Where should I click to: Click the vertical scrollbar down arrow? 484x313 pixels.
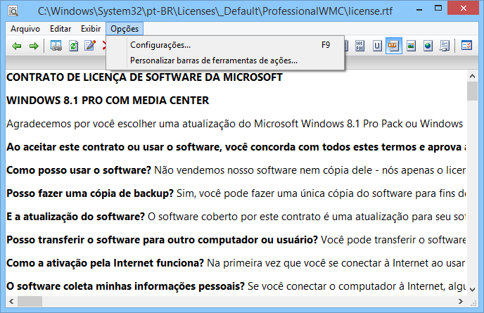[472, 289]
